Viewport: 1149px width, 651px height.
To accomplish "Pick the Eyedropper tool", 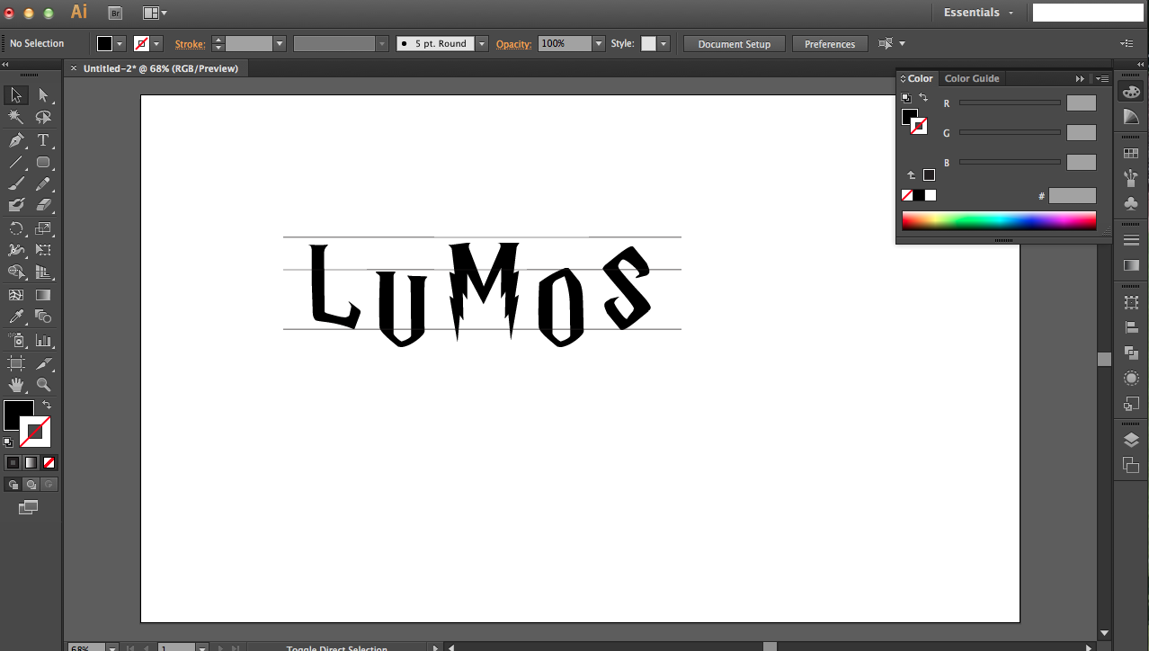I will point(16,317).
